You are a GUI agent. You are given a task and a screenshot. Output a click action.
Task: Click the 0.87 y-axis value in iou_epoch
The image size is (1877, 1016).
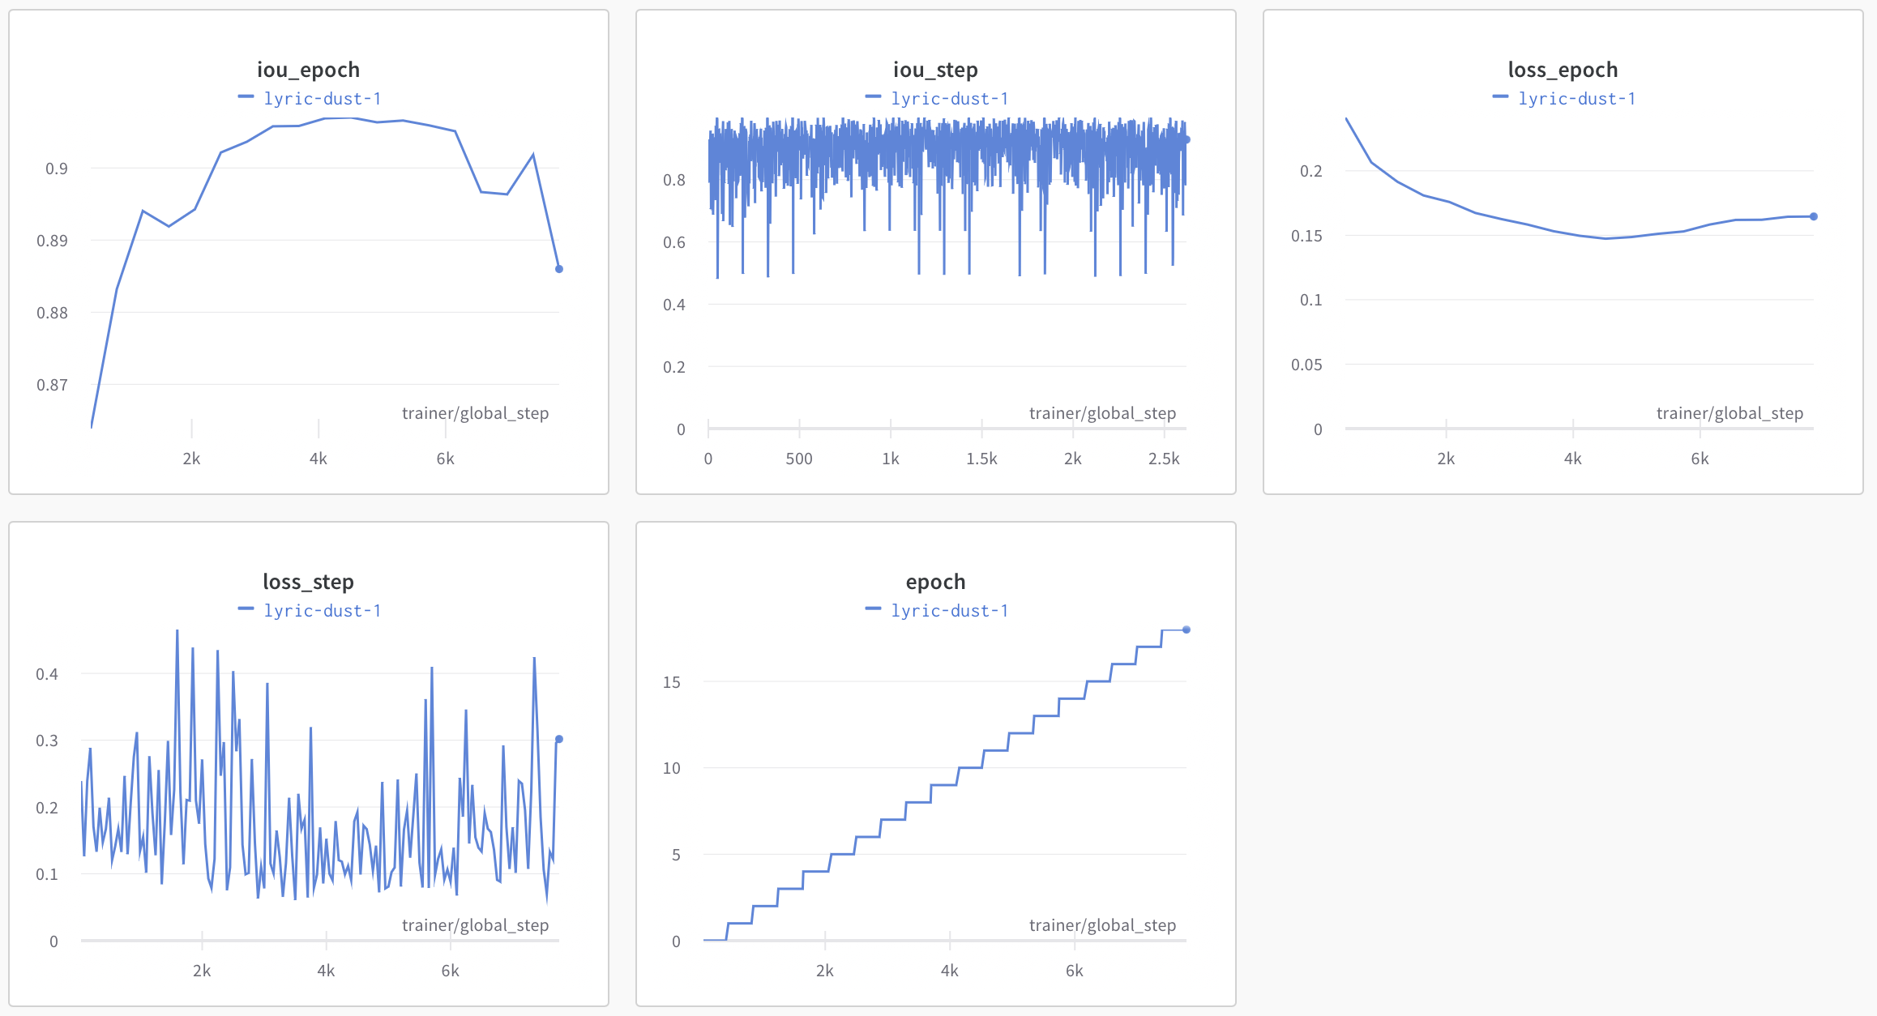pyautogui.click(x=52, y=385)
